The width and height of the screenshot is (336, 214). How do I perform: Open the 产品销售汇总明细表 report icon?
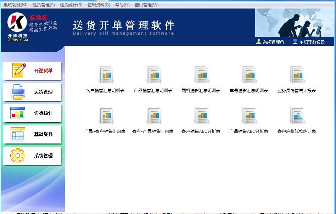154,75
